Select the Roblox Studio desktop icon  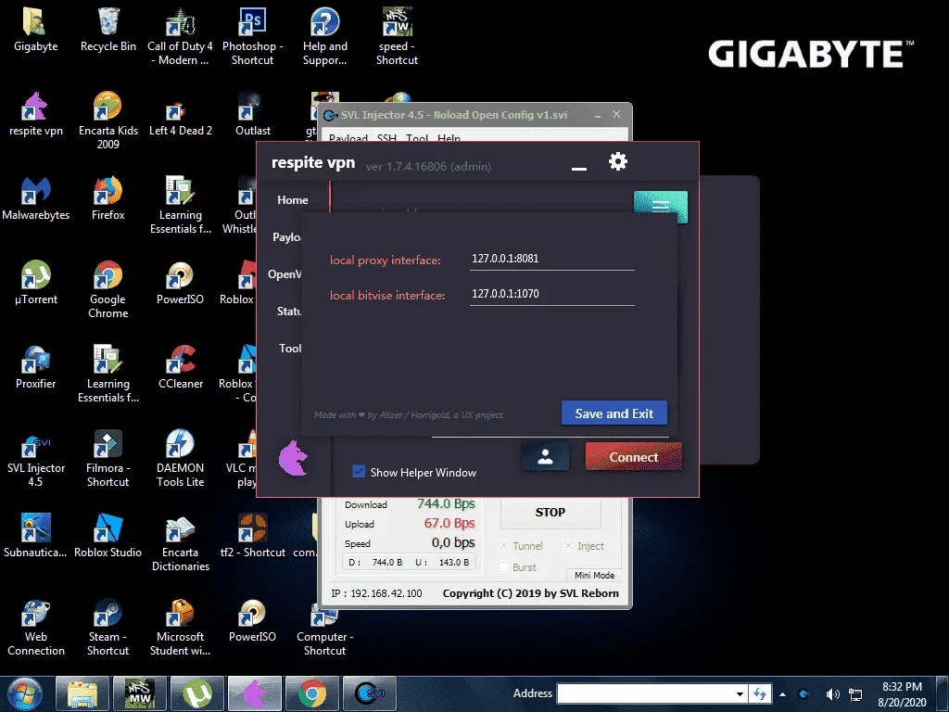pos(108,536)
